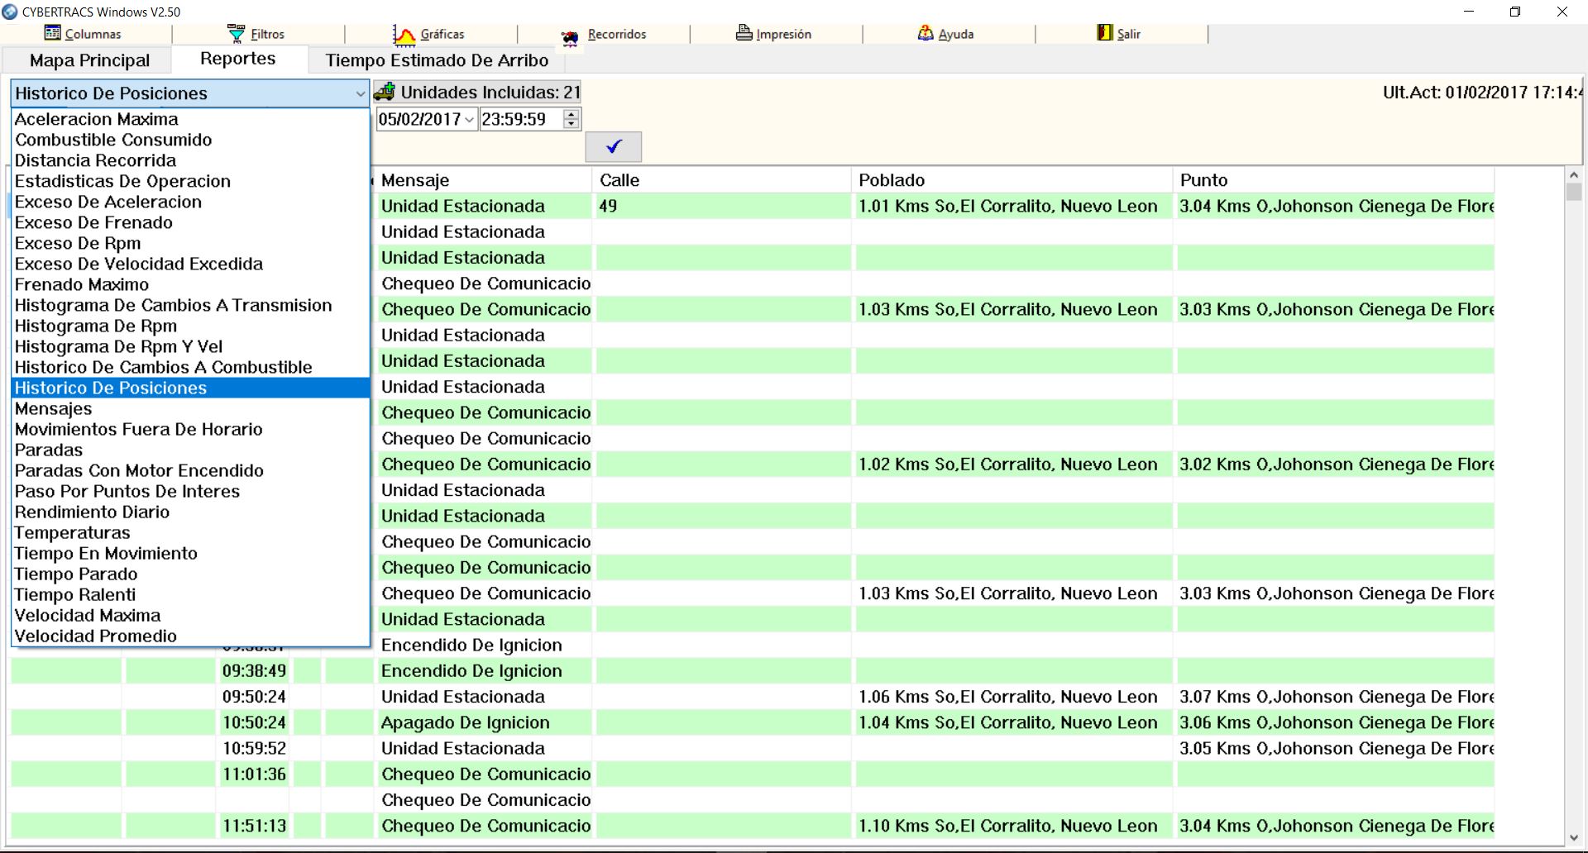Screen dimensions: 1588x853
Task: Open the Ayuda help icon
Action: 926,33
